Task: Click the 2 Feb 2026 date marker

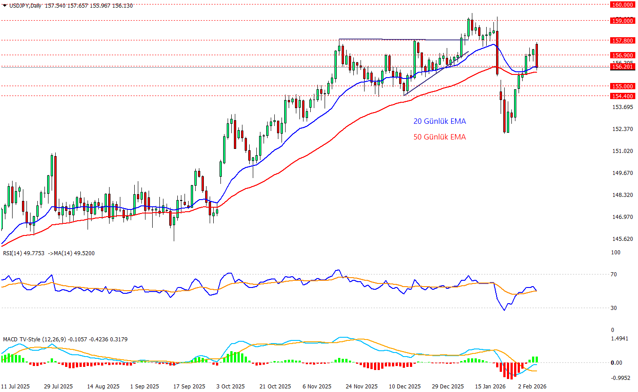Action: (532, 386)
